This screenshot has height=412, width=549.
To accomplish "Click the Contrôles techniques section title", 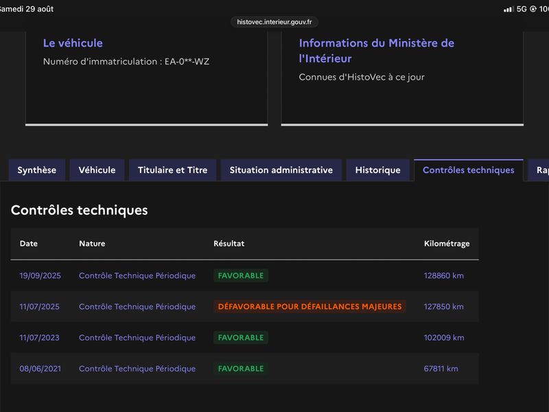I will [x=80, y=210].
